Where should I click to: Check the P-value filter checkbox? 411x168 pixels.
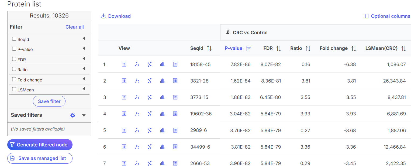[x=14, y=49]
